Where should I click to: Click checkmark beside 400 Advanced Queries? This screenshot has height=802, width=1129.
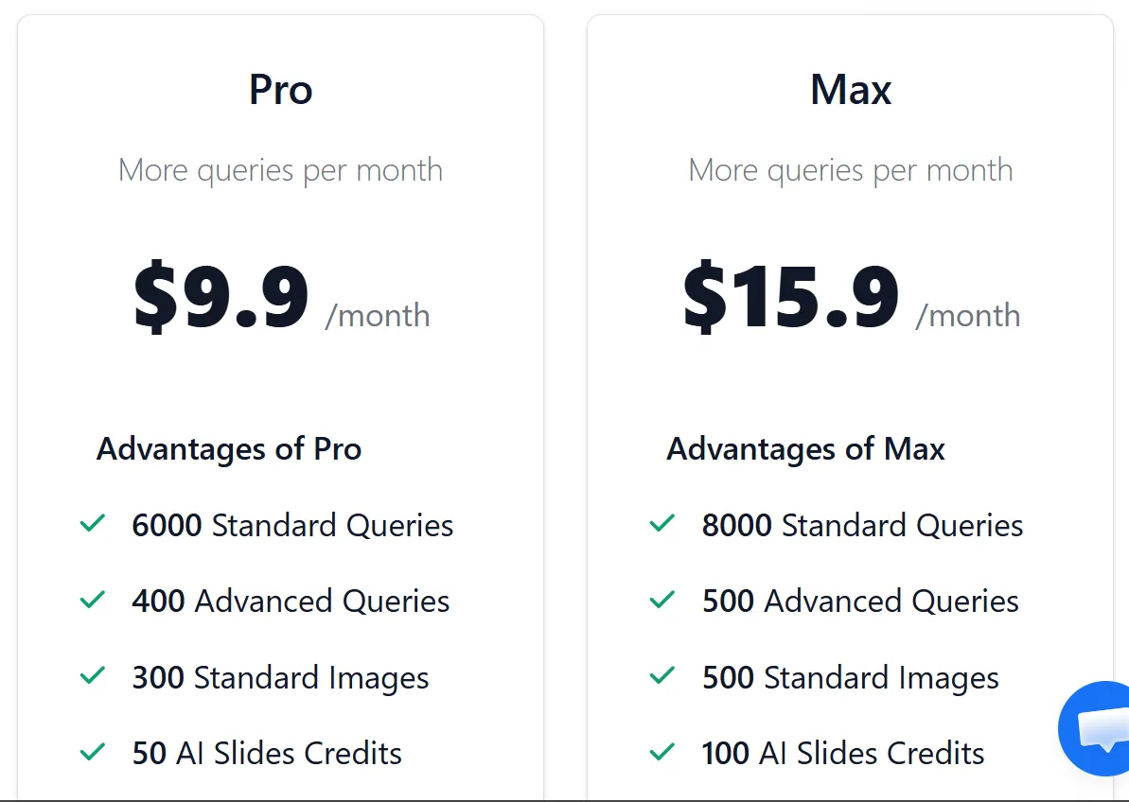[x=93, y=600]
